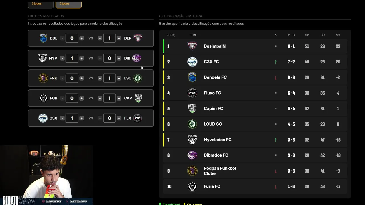Click the LOUD SC logo in standings table
This screenshot has width=365, height=205.
192,124
